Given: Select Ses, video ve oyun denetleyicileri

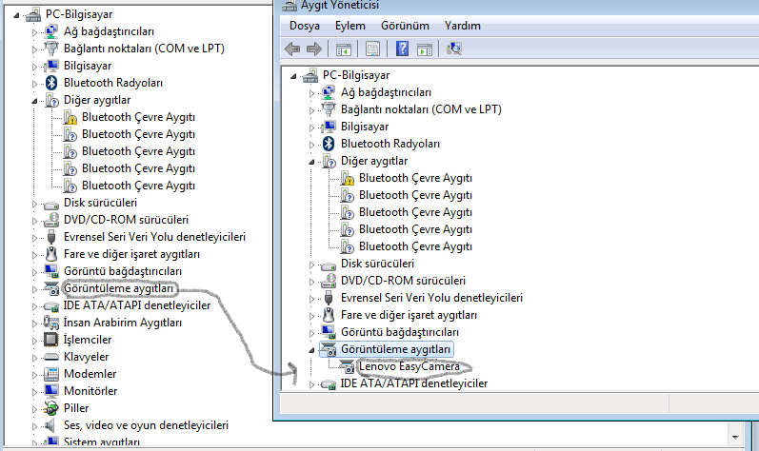Looking at the screenshot, I should pos(146,425).
